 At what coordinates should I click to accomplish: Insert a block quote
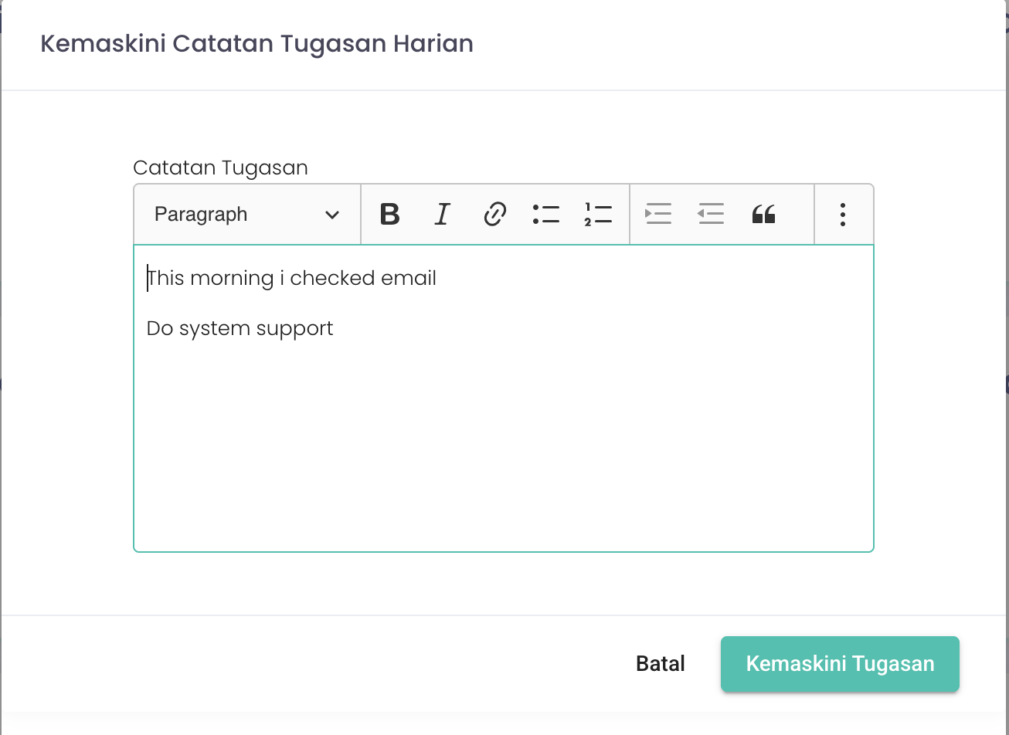(763, 214)
